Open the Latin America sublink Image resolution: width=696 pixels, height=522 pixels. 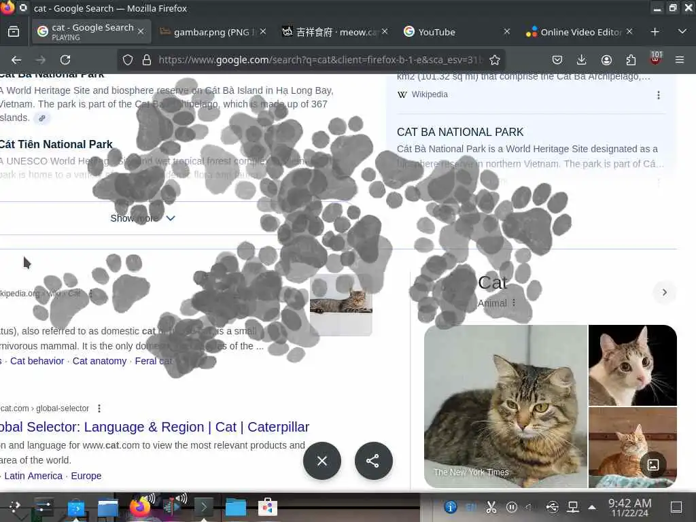[x=33, y=476]
